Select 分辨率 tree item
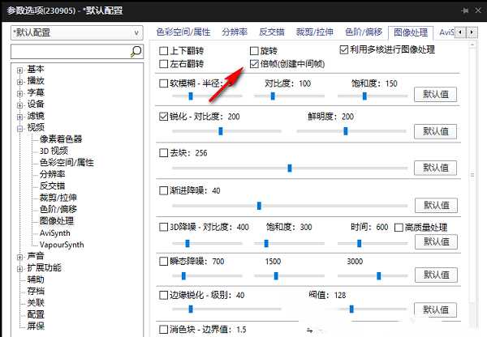 (x=52, y=174)
